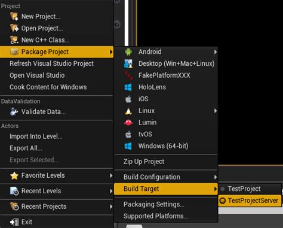Viewport: 283px width, 228px height.
Task: Expand the Android submenu arrow
Action: (x=216, y=52)
